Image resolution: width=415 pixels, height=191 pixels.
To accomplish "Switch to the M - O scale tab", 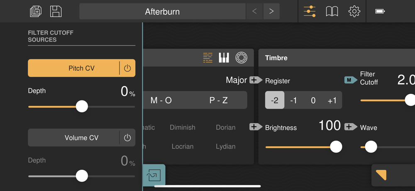I will click(161, 100).
